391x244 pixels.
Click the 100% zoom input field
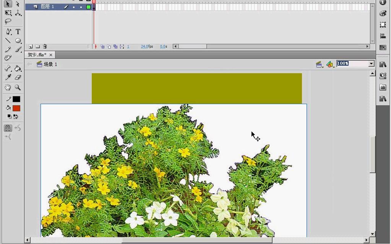point(353,64)
